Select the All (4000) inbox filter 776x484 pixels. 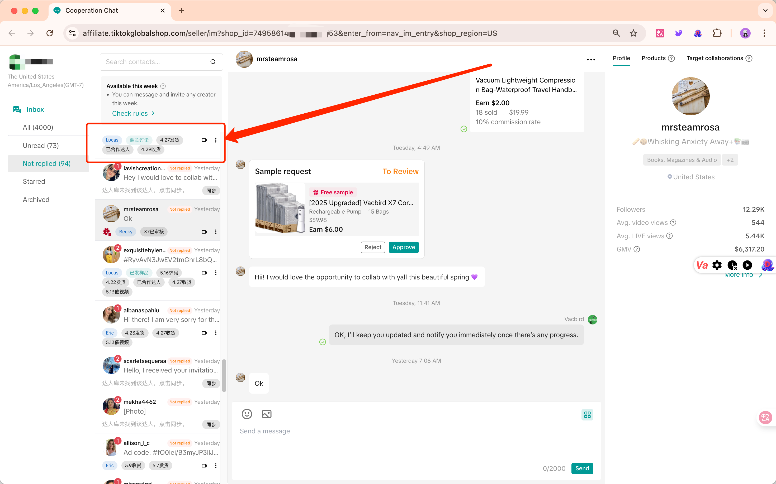click(x=38, y=127)
